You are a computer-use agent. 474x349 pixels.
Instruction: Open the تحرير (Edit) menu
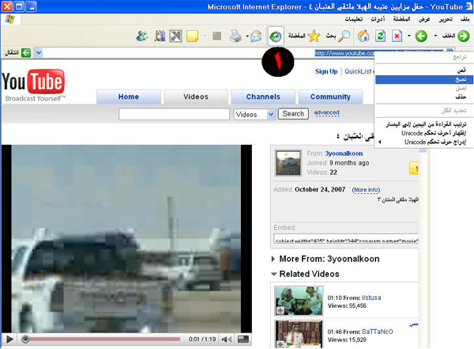[x=446, y=19]
